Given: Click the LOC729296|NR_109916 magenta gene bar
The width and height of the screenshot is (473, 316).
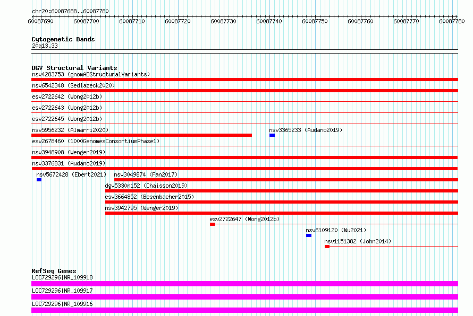Looking at the screenshot, I should click(244, 310).
